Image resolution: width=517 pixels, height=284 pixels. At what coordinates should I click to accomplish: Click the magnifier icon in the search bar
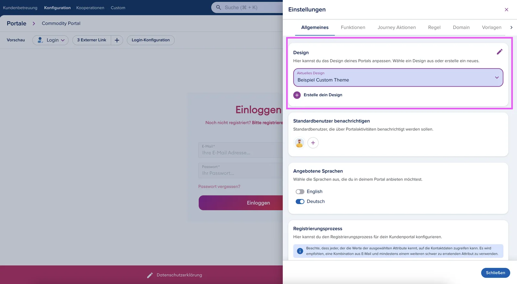pyautogui.click(x=219, y=7)
